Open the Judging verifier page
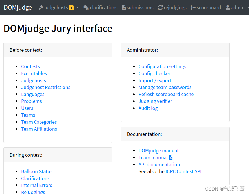 coord(155,101)
